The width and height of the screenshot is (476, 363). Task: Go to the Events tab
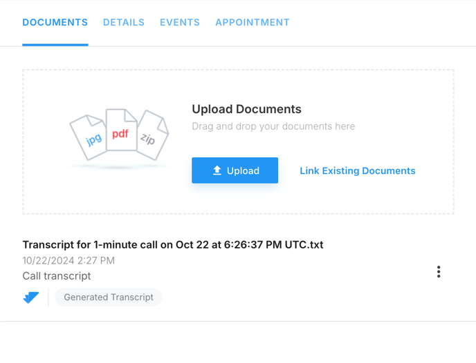[180, 22]
